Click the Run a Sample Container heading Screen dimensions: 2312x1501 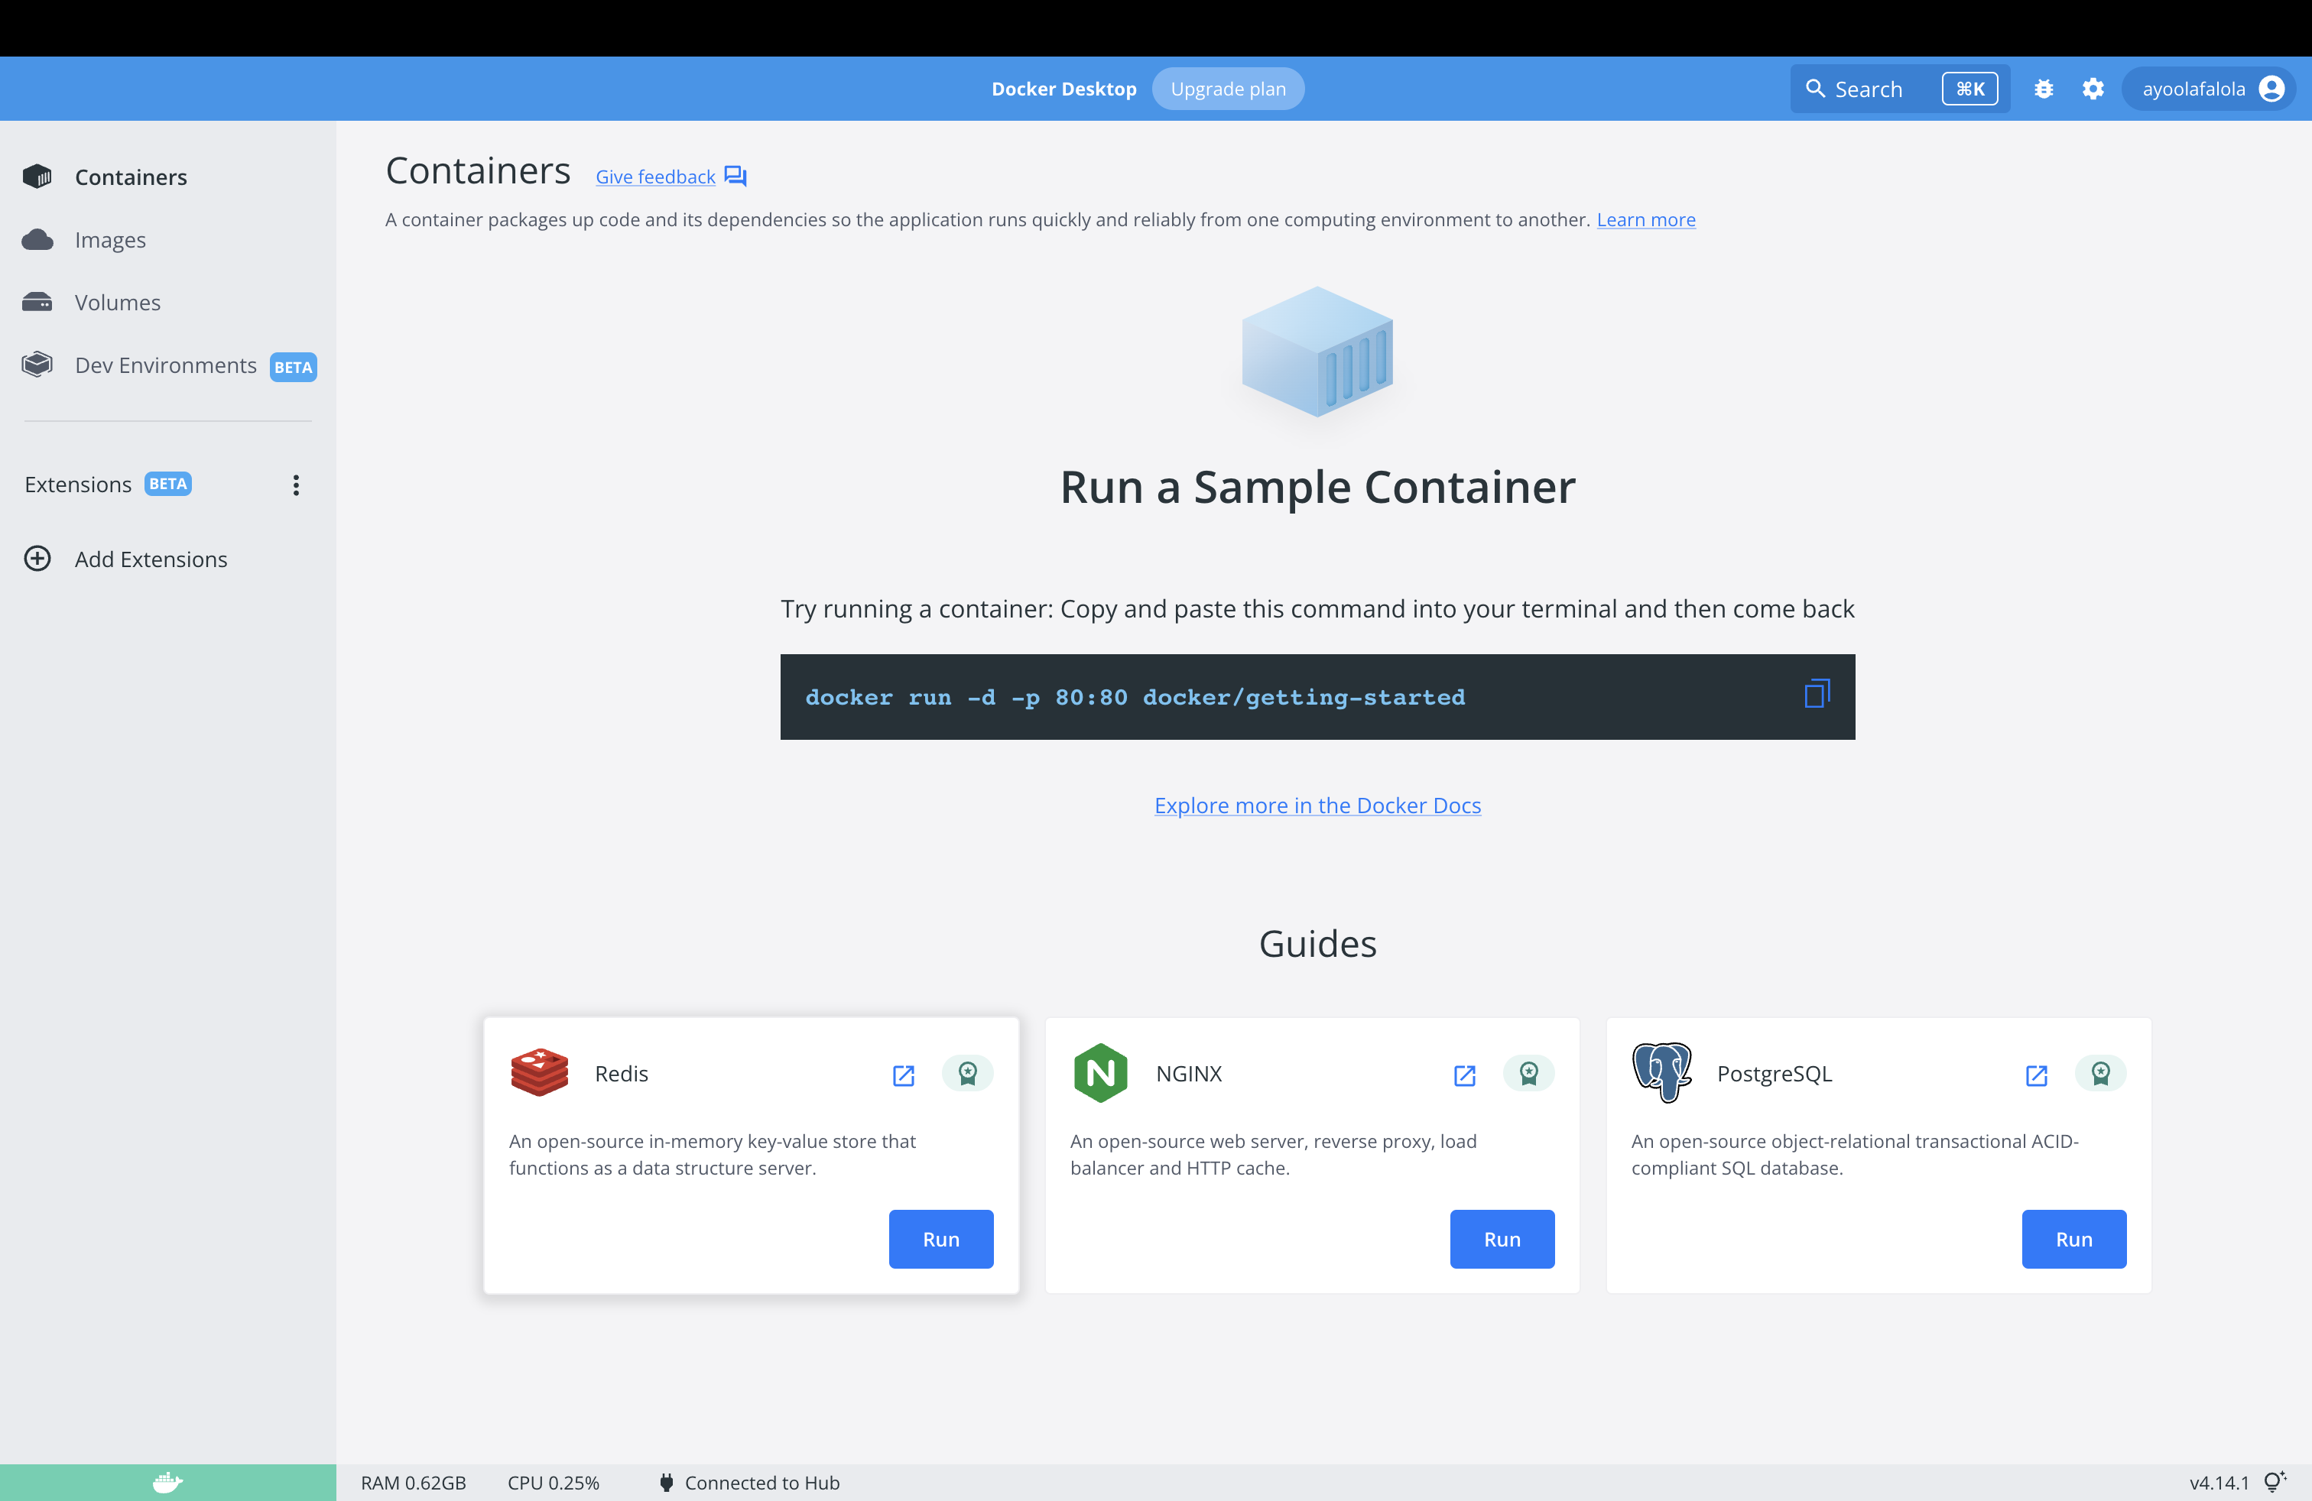[1317, 488]
